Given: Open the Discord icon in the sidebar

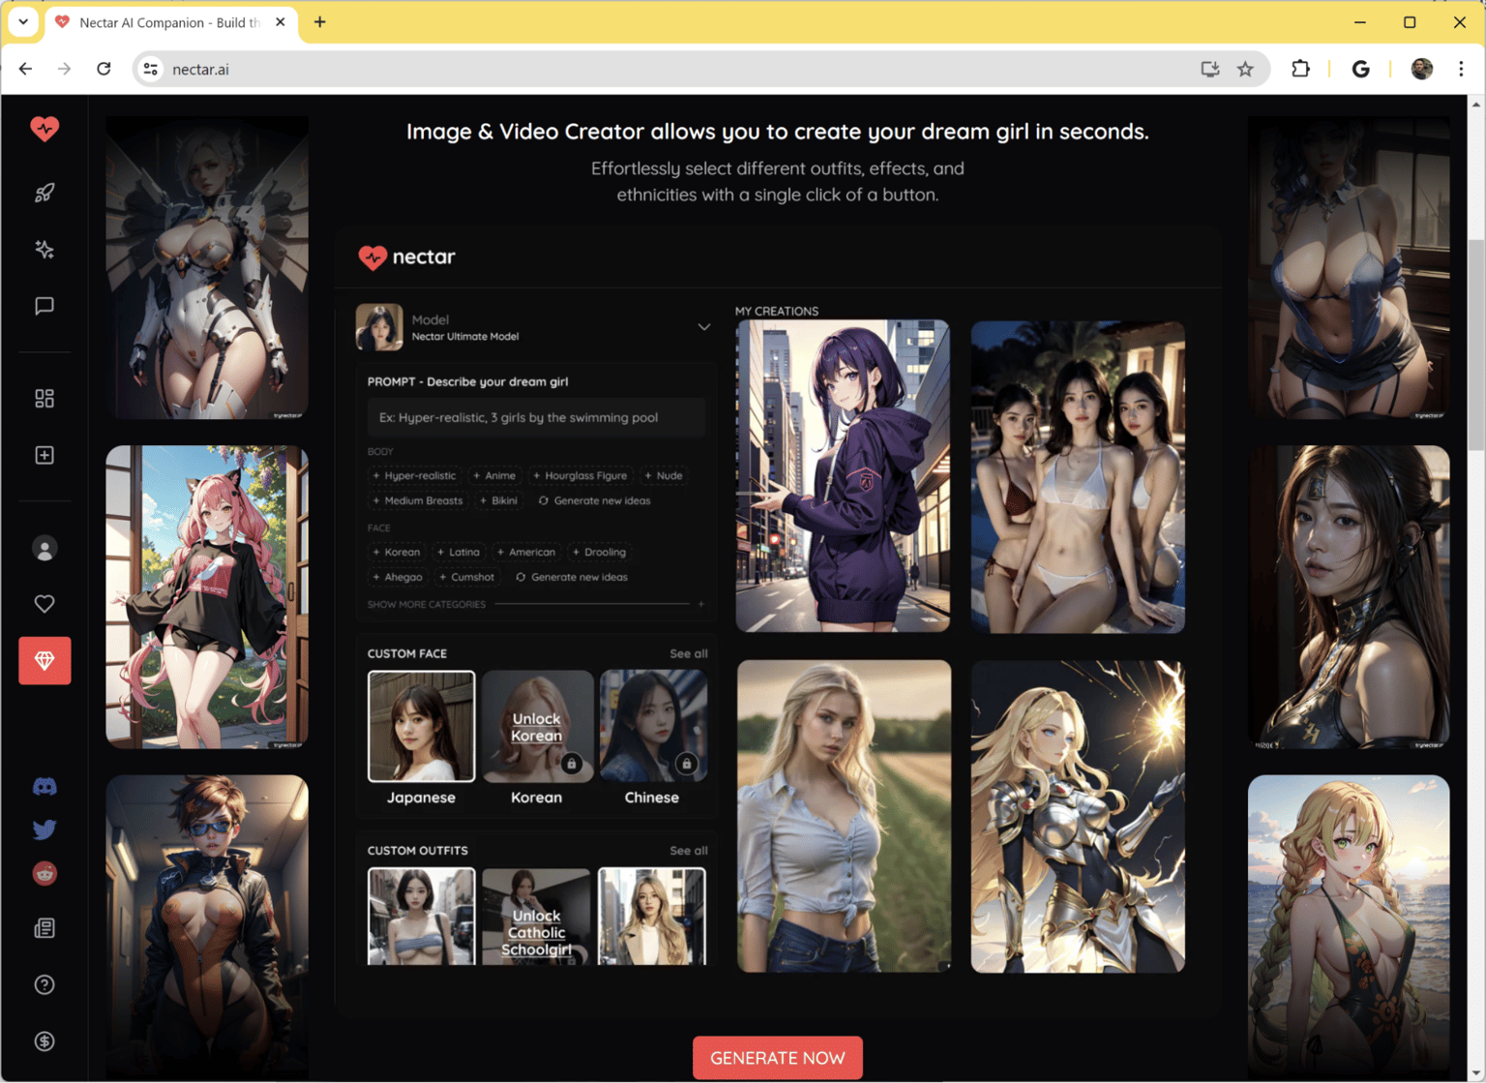Looking at the screenshot, I should click(x=45, y=786).
